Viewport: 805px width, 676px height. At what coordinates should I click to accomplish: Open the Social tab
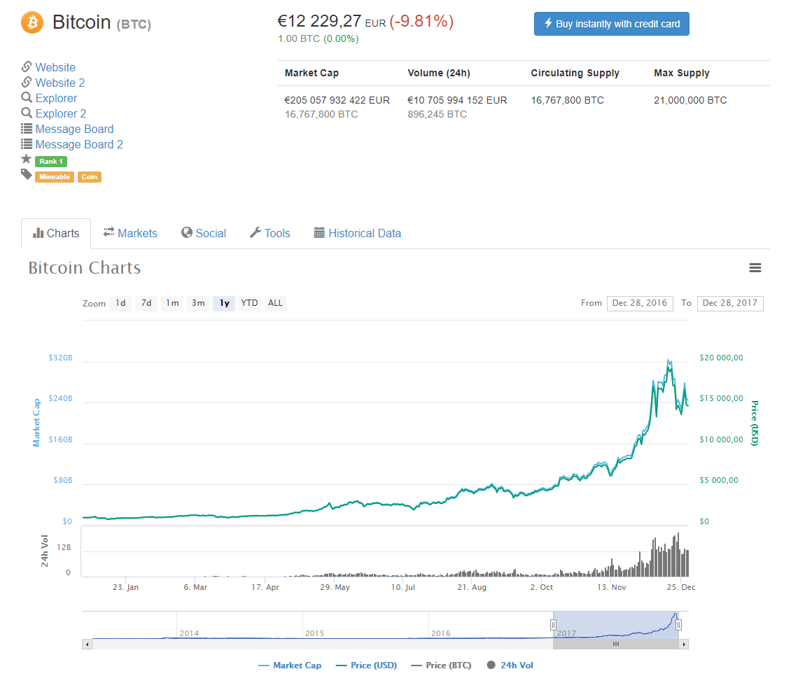(203, 233)
